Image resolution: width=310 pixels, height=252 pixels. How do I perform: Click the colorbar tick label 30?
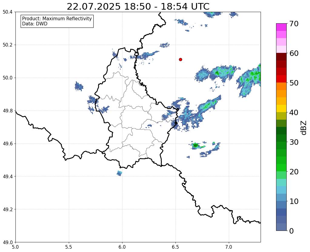294,142
